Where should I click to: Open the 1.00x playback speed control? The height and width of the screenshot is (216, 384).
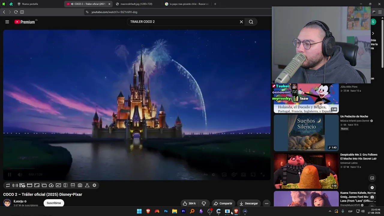coord(205,175)
